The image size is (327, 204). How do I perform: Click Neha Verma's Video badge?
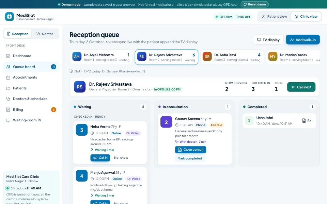133,133
